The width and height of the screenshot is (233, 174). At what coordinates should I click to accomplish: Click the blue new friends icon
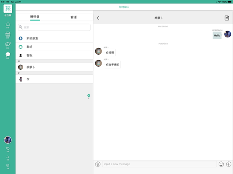21,39
